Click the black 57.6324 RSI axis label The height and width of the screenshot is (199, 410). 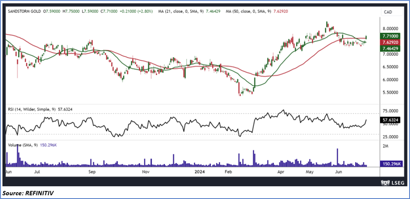tap(391, 120)
